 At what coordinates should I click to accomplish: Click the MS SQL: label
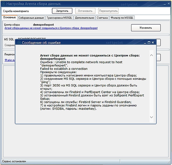(9, 39)
